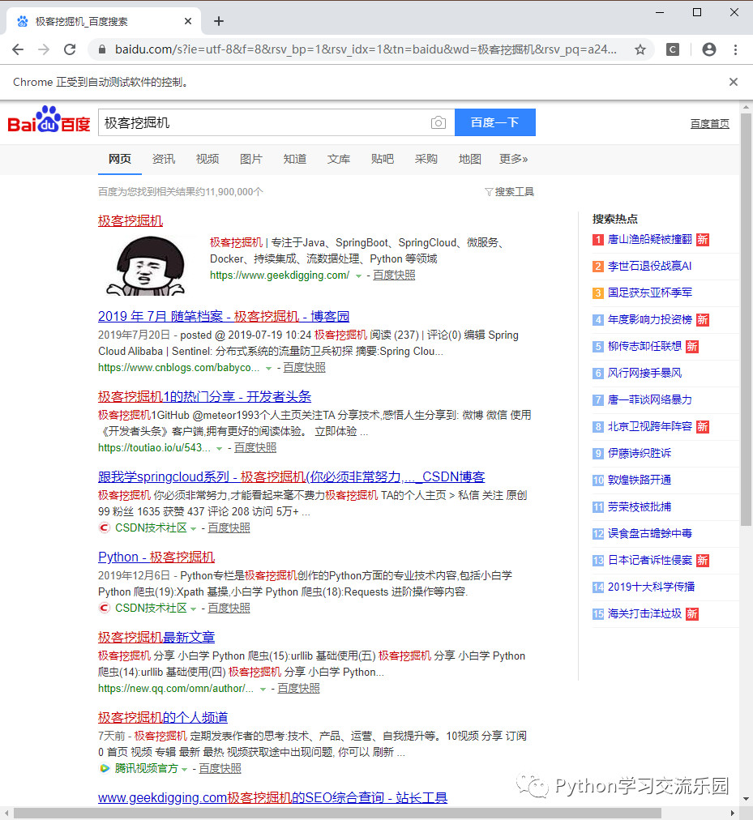Open the 跟我学springcloud系列 CSDN博客 result
Screen dimensions: 753x820
tap(292, 477)
